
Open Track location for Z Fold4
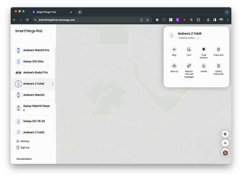[204, 49]
